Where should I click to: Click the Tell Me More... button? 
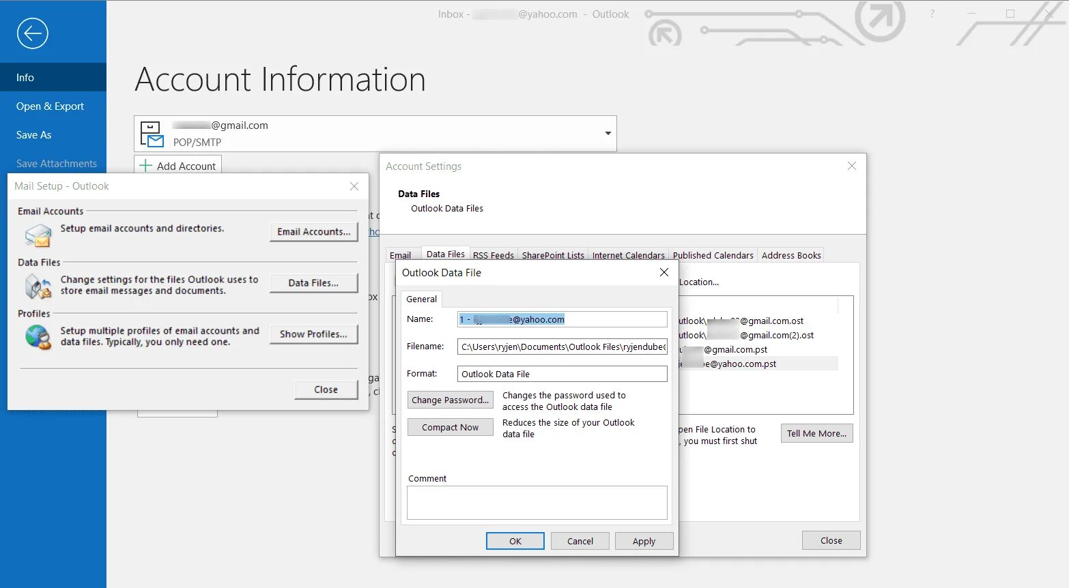[816, 433]
